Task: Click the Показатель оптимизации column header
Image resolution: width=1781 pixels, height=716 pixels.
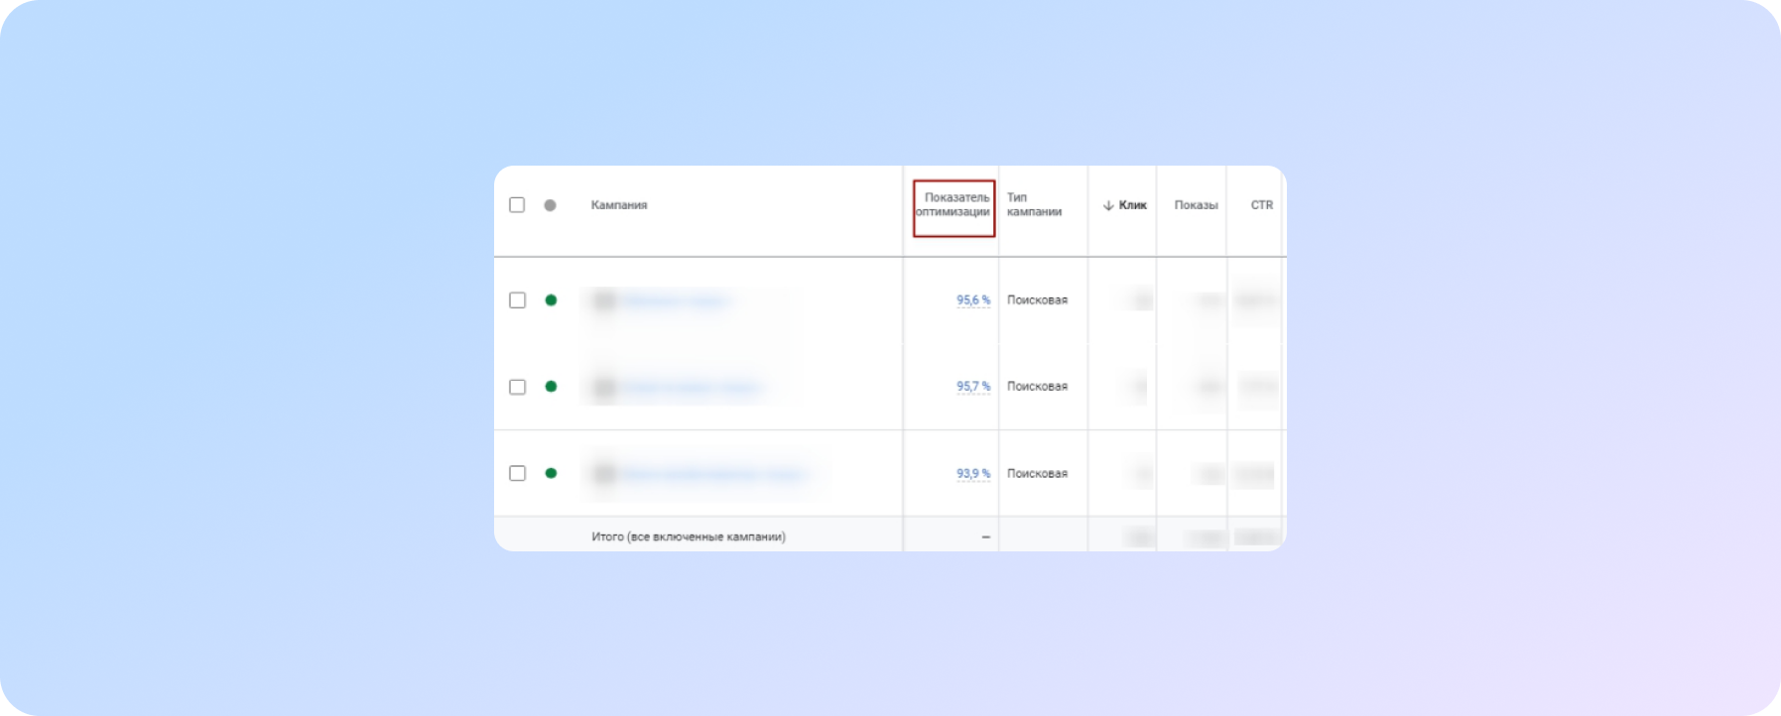Action: tap(953, 205)
